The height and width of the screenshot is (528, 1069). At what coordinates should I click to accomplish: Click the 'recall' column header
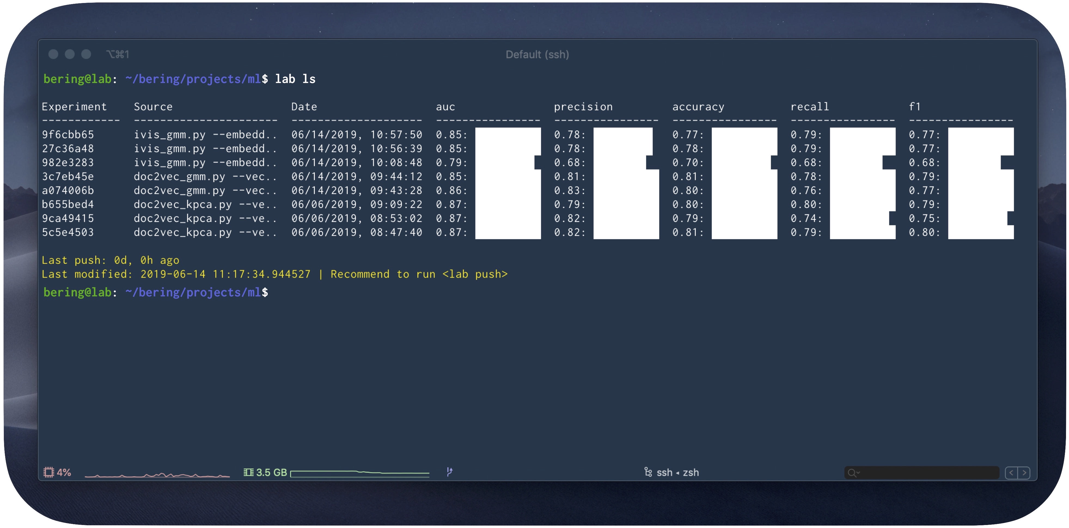click(x=810, y=107)
